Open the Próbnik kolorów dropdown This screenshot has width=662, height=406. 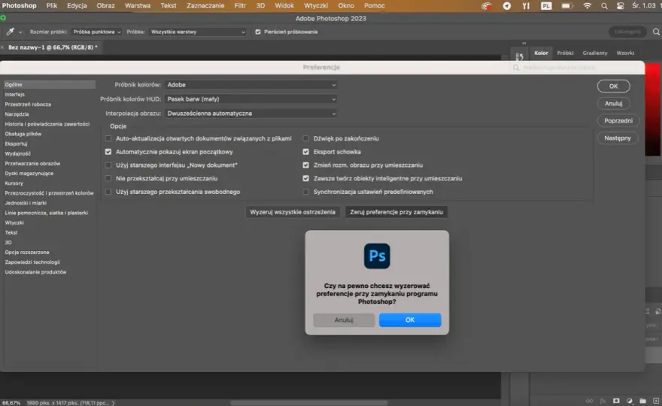251,85
